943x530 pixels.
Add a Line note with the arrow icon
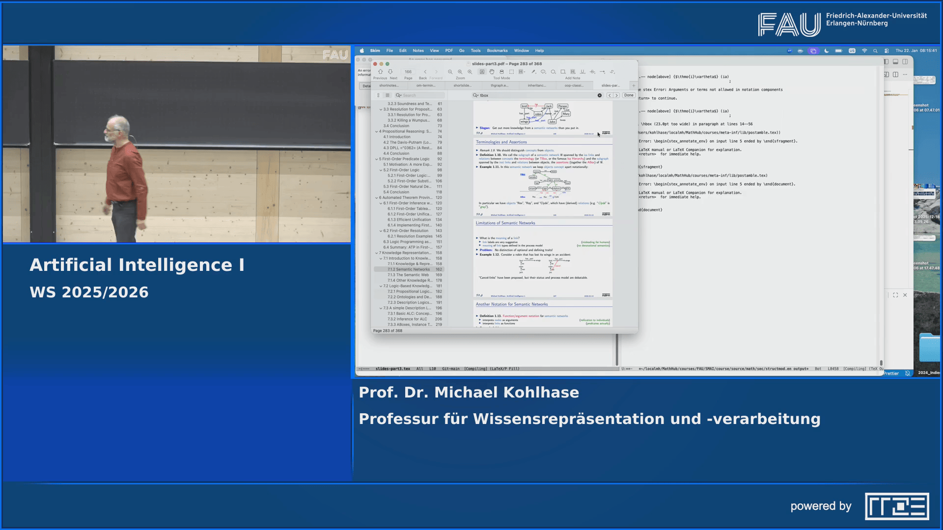coord(602,72)
